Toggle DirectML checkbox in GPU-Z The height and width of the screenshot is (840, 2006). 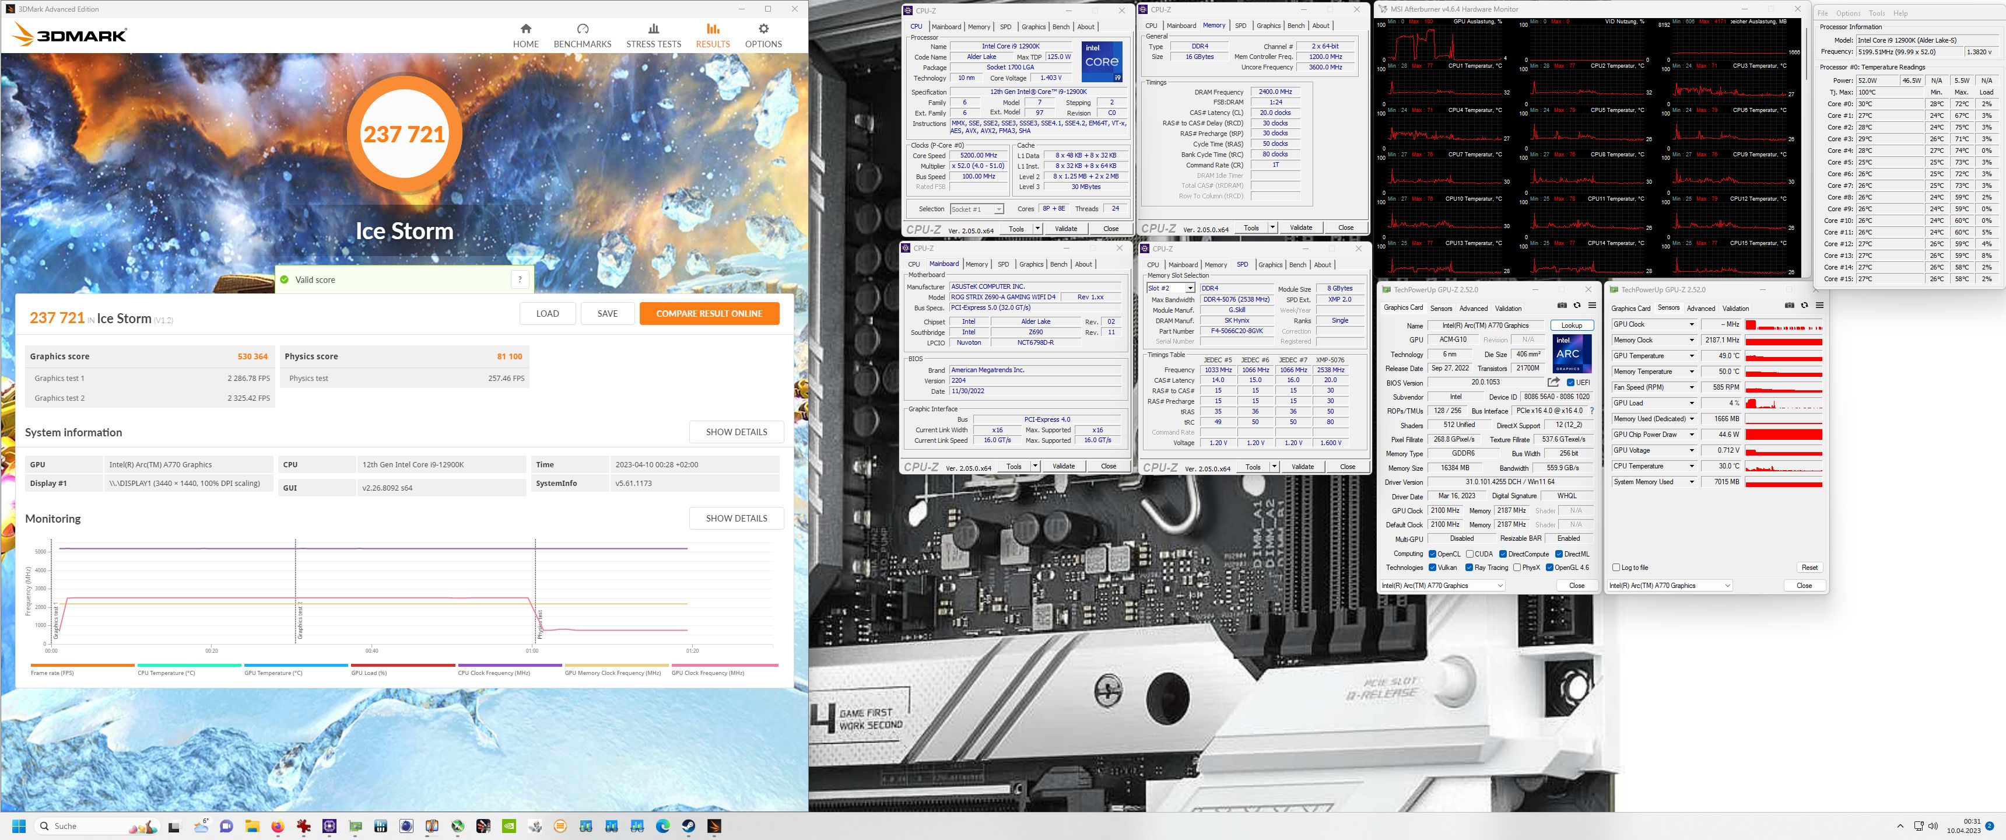pyautogui.click(x=1559, y=554)
